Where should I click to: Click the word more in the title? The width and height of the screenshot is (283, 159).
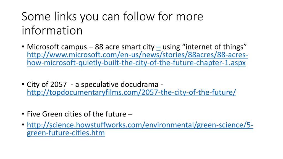190,16
